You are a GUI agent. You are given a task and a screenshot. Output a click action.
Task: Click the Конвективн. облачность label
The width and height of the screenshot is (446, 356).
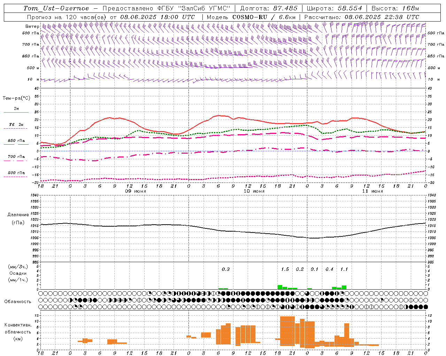(x=18, y=329)
